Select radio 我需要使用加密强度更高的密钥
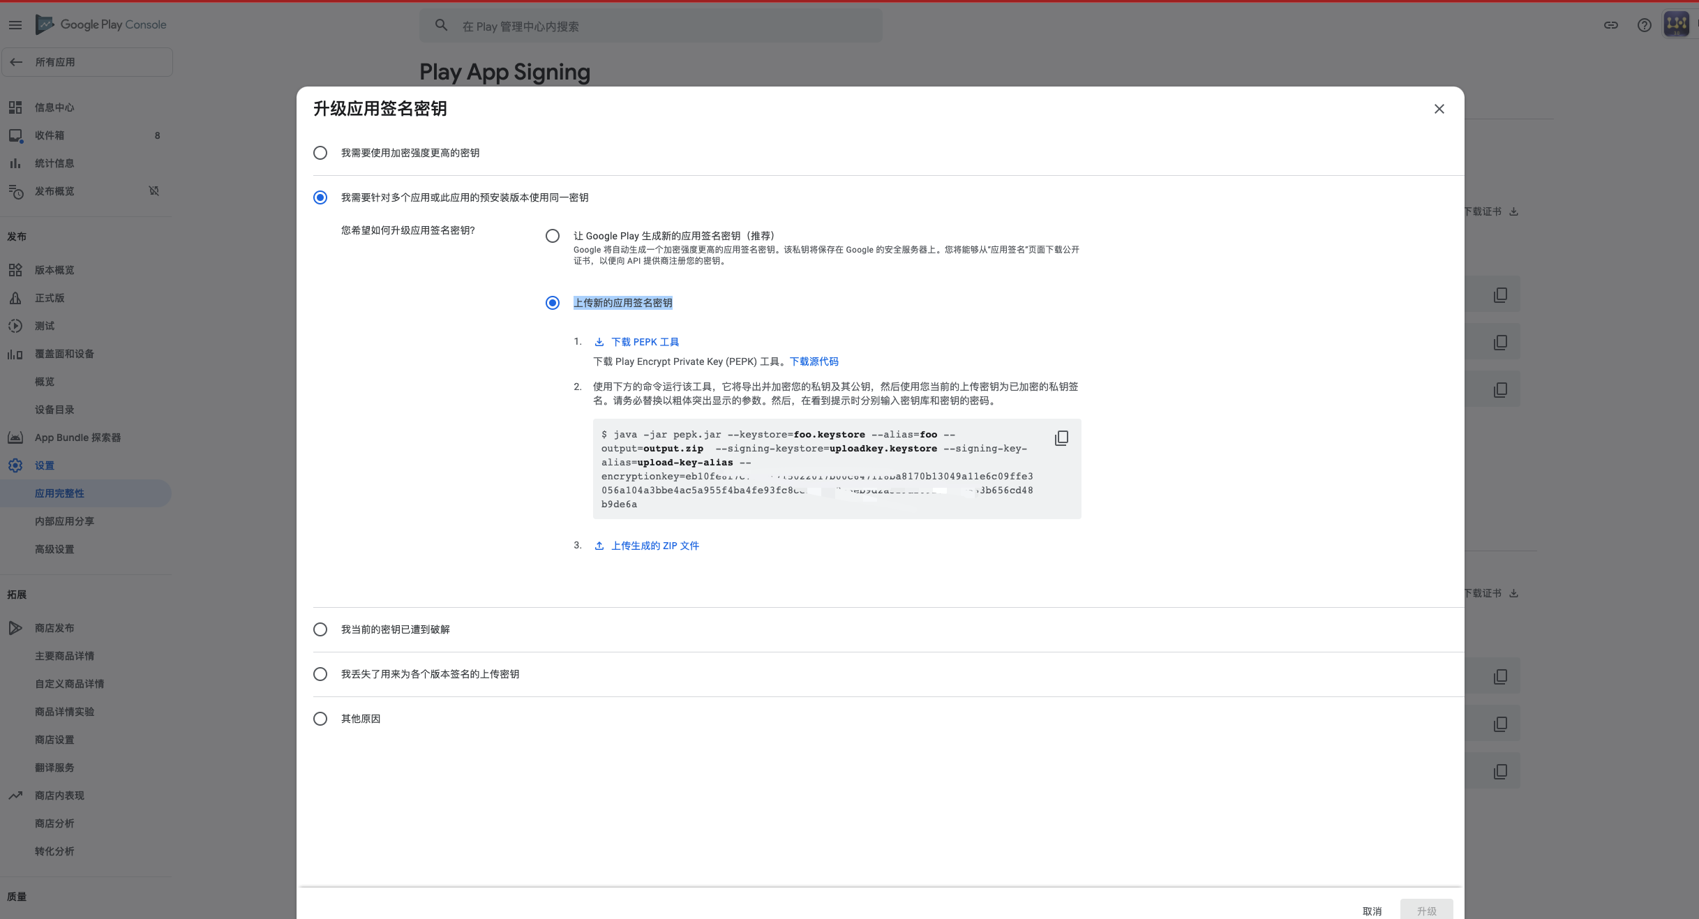Image resolution: width=1699 pixels, height=919 pixels. [320, 153]
